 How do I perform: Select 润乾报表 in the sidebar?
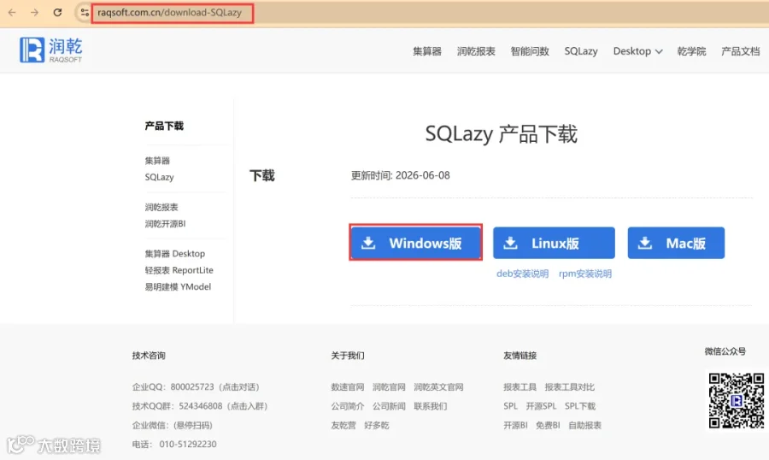click(161, 207)
